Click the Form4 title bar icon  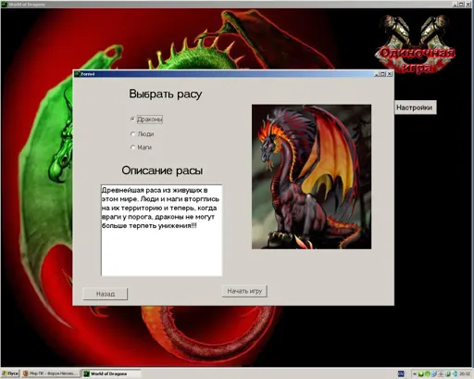(x=77, y=74)
